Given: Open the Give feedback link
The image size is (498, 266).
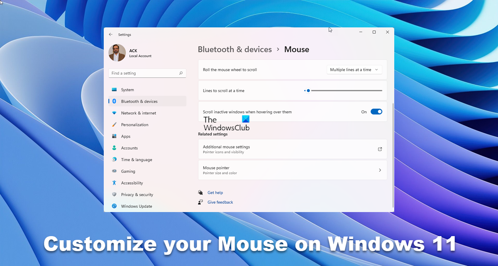Looking at the screenshot, I should [x=220, y=202].
